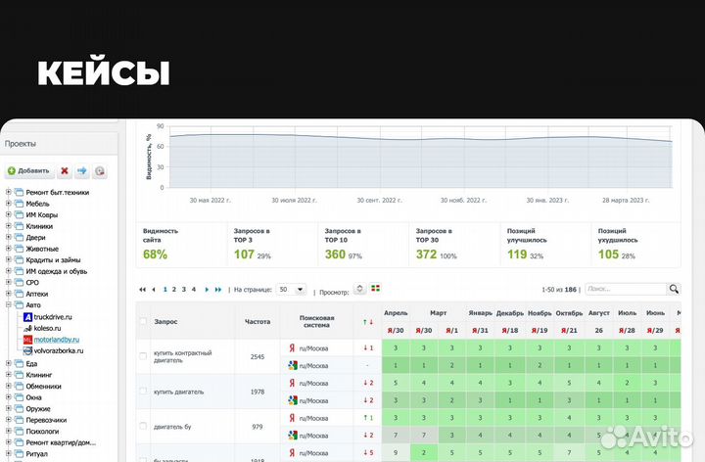Click the Yandex icon for купить двигатель
The image size is (705, 462).
pos(291,383)
